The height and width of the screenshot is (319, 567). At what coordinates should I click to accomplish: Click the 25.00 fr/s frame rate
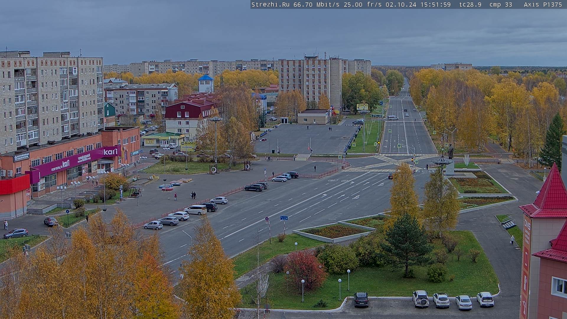coord(363,4)
